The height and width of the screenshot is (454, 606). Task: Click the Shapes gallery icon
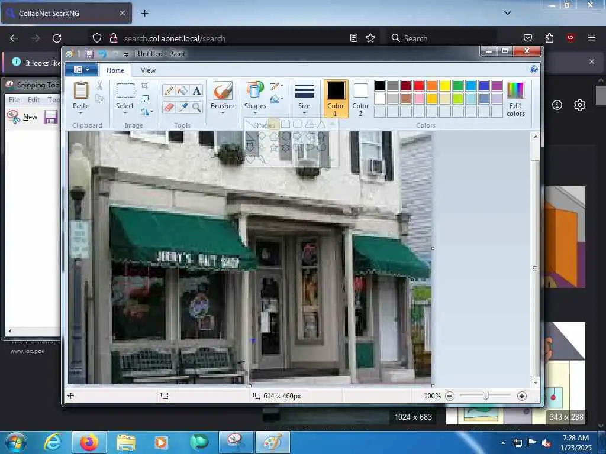click(255, 90)
